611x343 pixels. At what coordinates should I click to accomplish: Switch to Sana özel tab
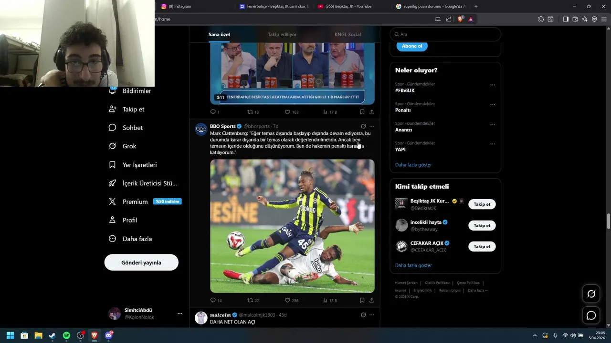click(219, 34)
